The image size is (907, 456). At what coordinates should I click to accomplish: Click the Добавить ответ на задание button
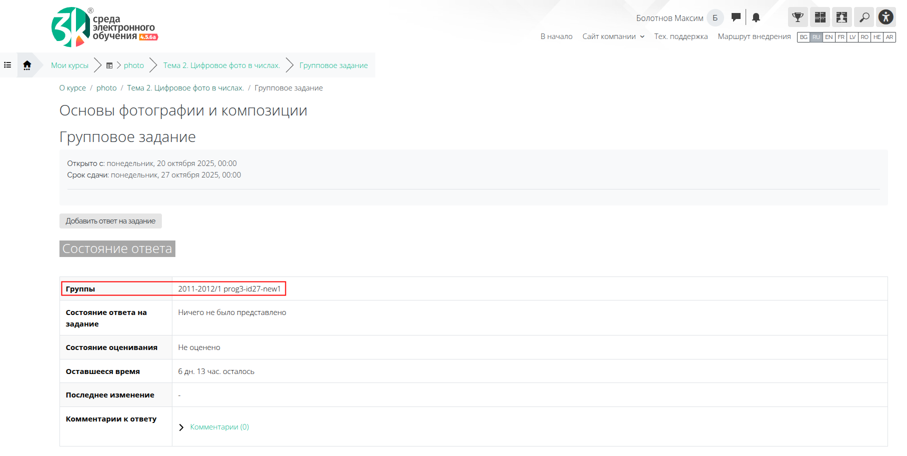(110, 221)
